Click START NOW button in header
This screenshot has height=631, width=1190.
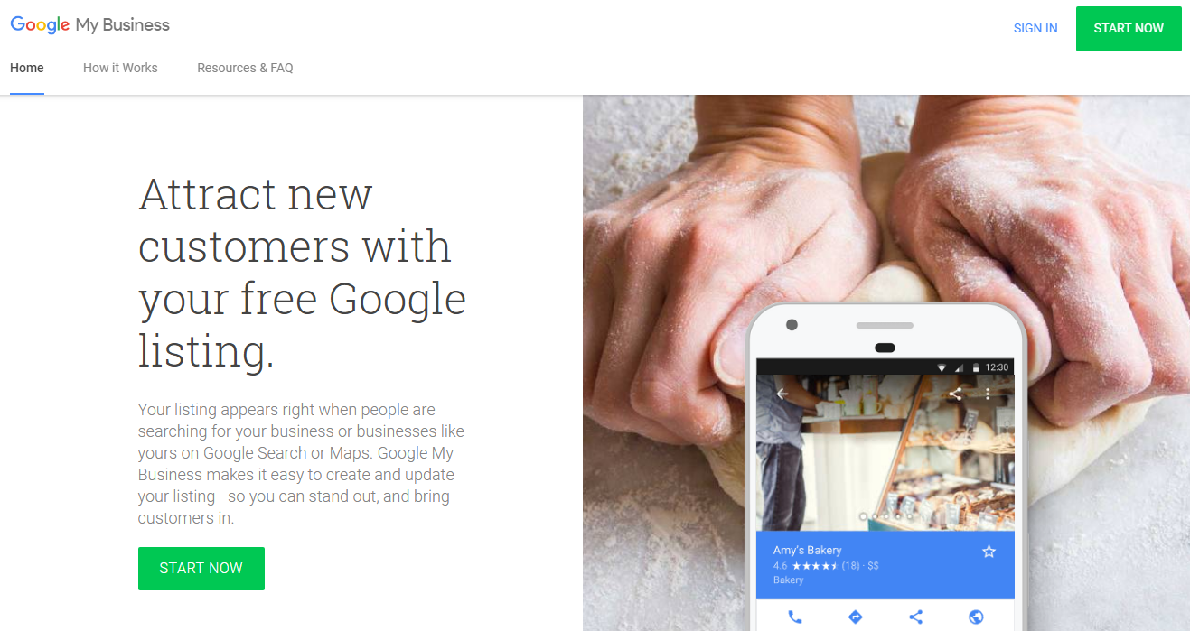pyautogui.click(x=1129, y=28)
